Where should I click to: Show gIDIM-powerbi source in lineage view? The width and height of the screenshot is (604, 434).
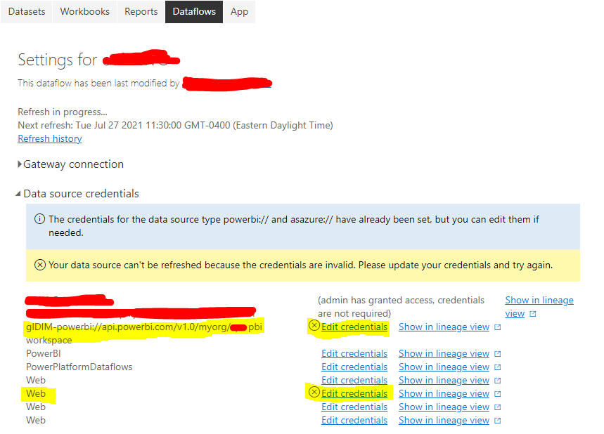[x=444, y=327]
